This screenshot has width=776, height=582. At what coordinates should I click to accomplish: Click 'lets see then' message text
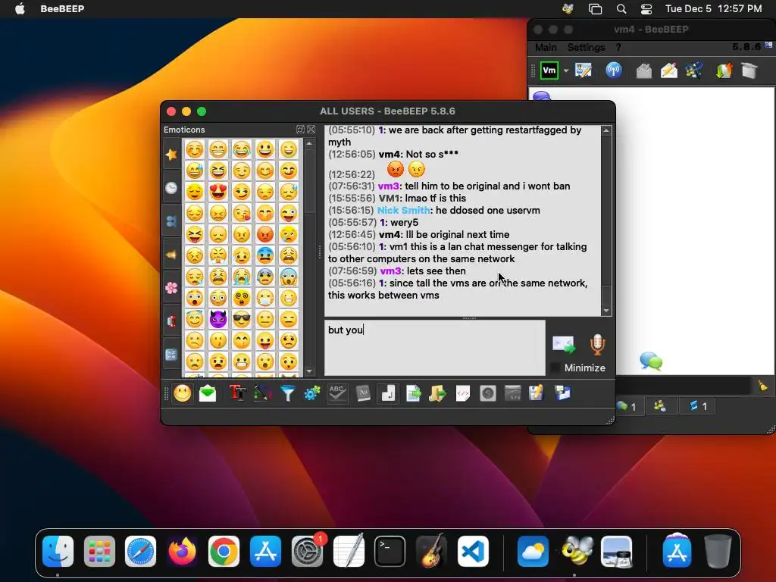(x=436, y=271)
